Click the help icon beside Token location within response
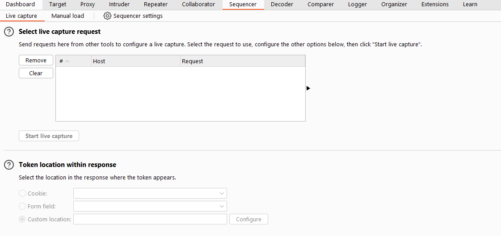This screenshot has width=501, height=236. [x=9, y=165]
